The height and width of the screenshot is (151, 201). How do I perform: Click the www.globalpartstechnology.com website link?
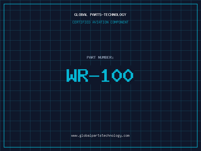coord(100,136)
